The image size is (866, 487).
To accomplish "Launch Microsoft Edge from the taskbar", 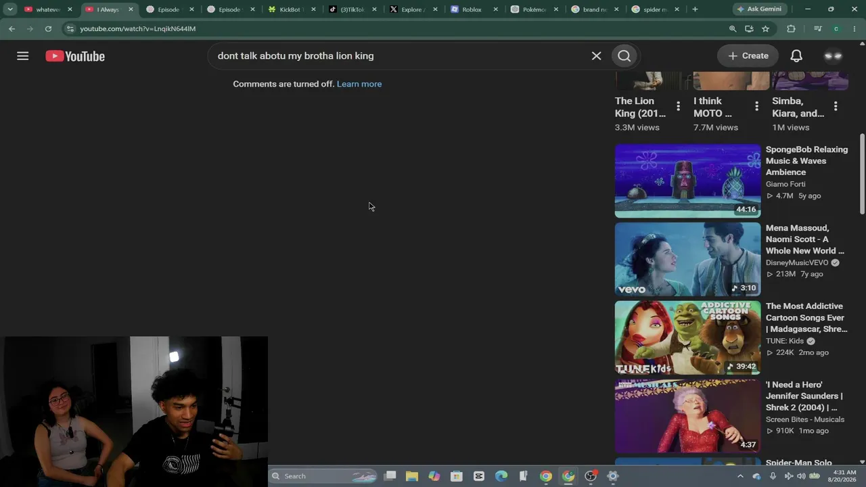I will [501, 476].
